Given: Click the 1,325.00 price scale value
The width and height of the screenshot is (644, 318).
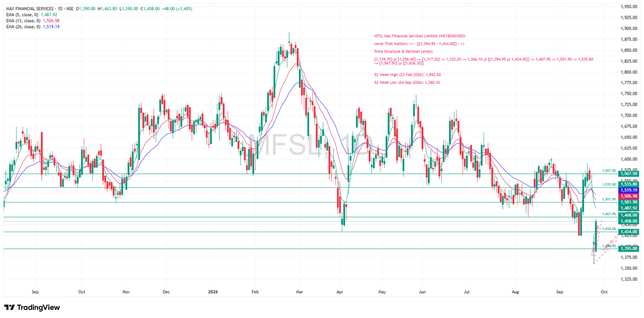Looking at the screenshot, I should [628, 279].
